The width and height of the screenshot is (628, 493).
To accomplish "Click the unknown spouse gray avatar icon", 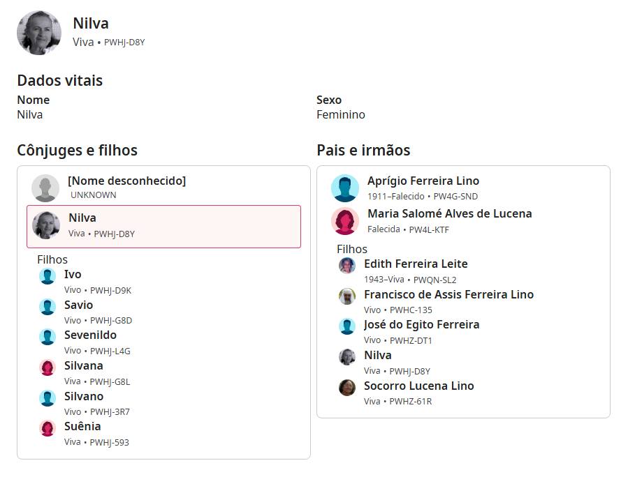I will [45, 188].
